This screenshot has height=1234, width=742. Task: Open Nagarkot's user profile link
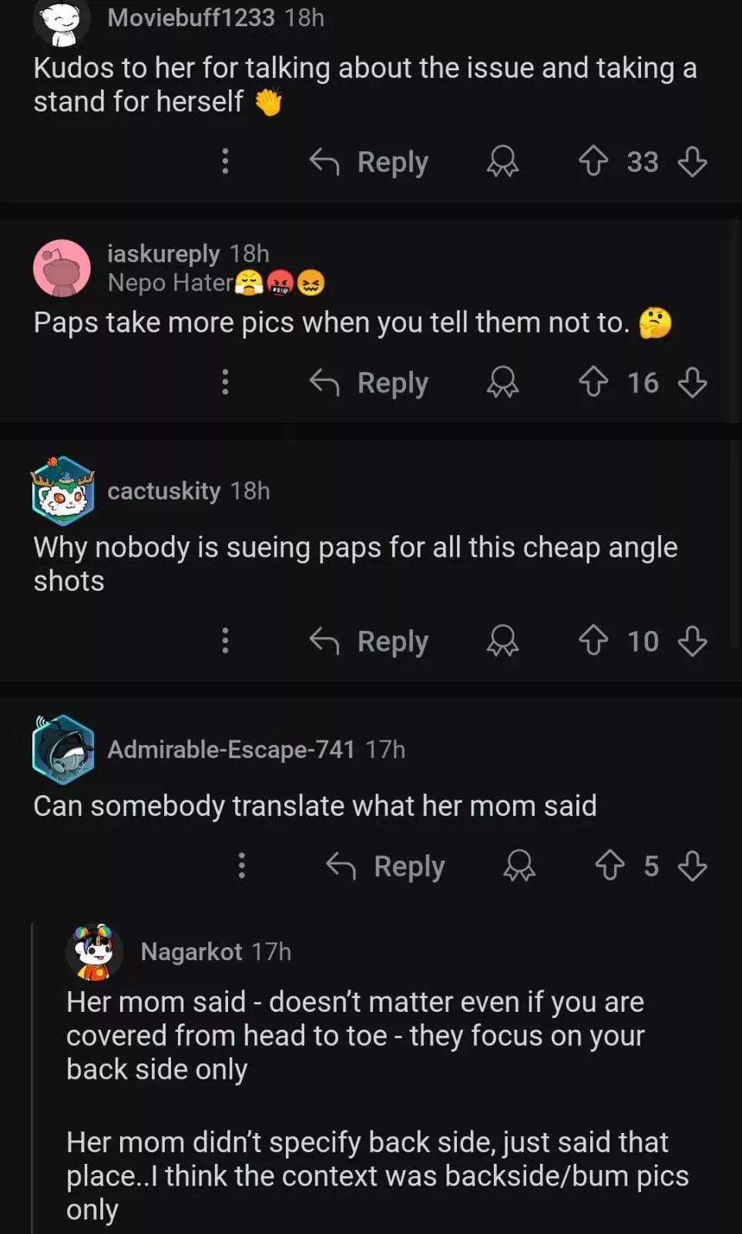coord(191,952)
